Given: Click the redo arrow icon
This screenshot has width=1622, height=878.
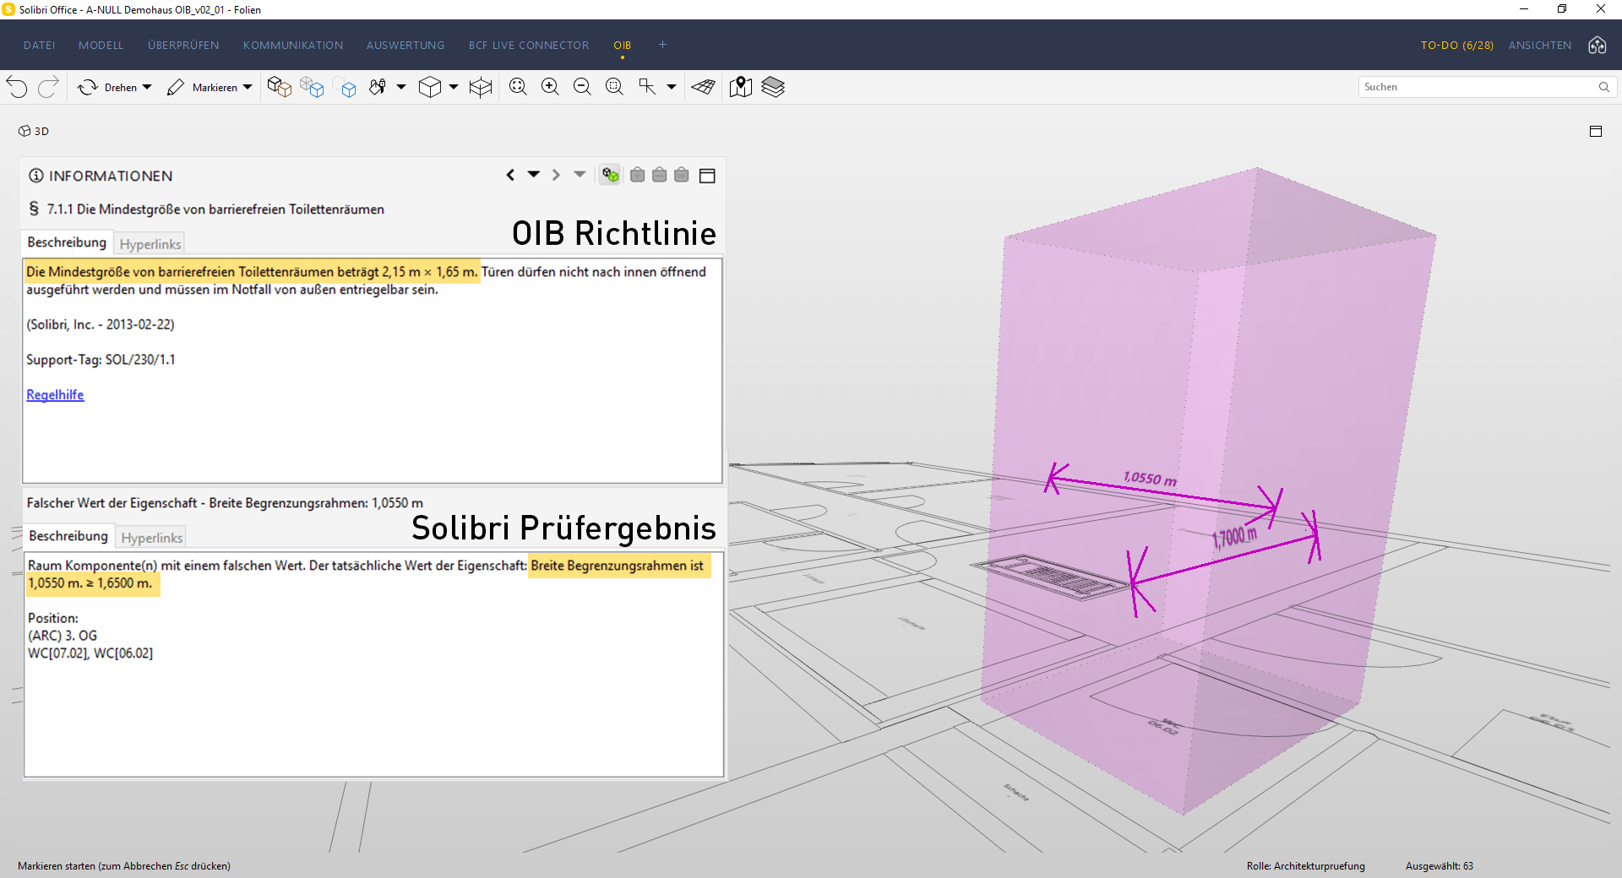Looking at the screenshot, I should point(49,87).
